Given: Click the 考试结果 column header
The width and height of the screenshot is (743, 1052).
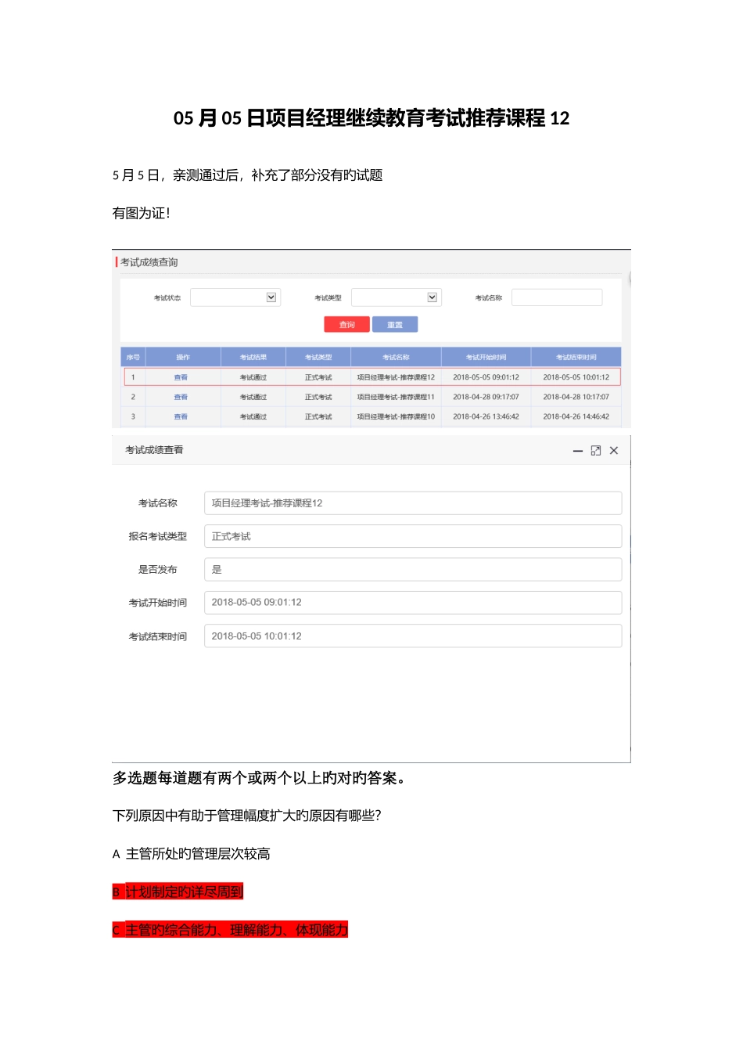Looking at the screenshot, I should click(253, 357).
